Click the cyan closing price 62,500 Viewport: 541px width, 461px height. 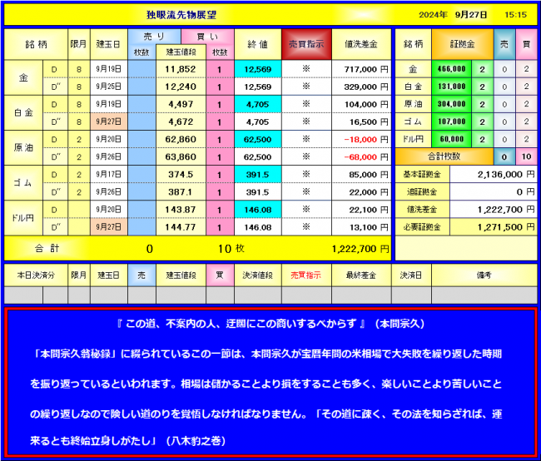point(258,140)
